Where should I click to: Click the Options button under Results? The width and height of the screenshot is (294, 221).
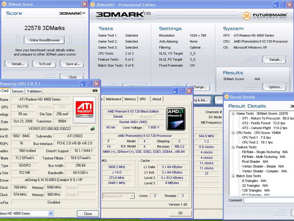pos(275,87)
